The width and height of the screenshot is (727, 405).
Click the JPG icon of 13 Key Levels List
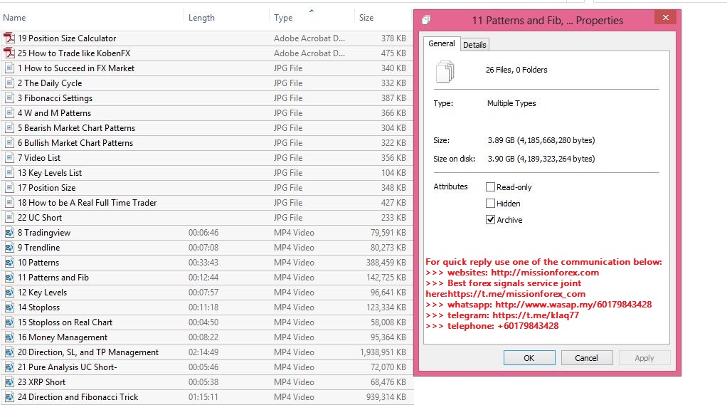9,172
